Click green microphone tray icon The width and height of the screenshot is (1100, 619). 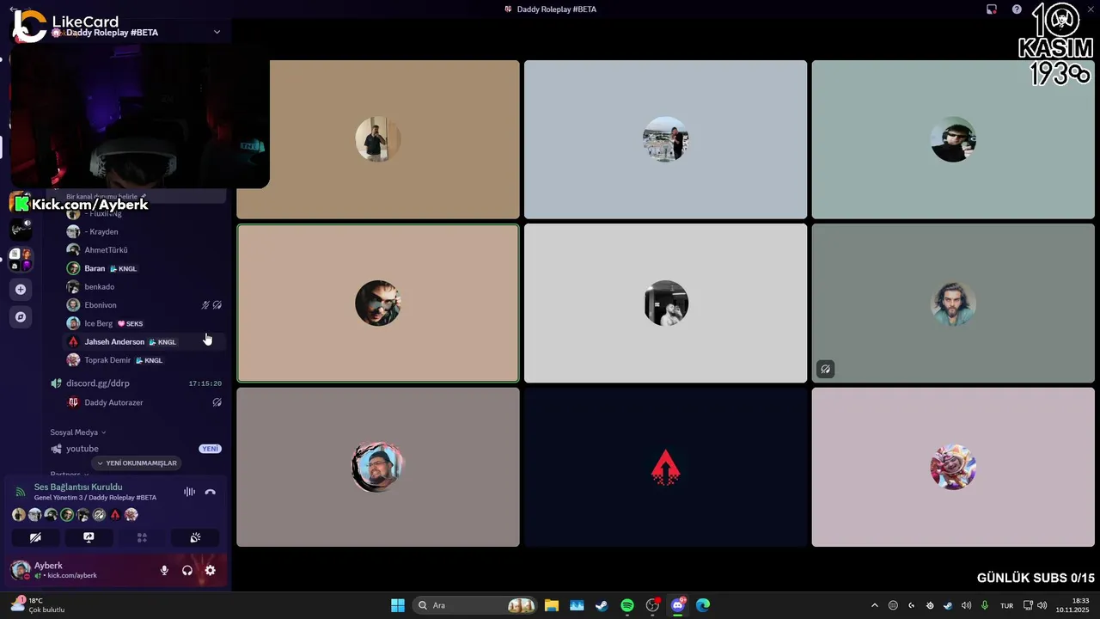point(985,605)
